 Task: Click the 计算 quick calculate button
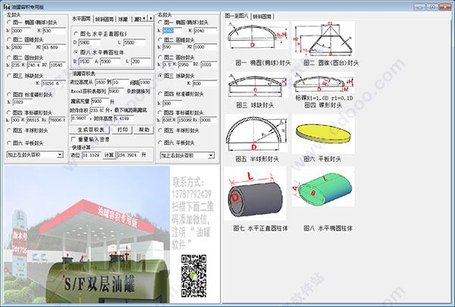point(109,155)
